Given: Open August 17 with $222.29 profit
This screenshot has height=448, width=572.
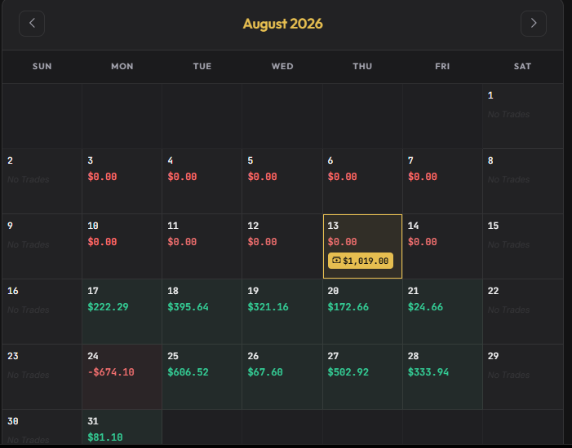Looking at the screenshot, I should 122,312.
